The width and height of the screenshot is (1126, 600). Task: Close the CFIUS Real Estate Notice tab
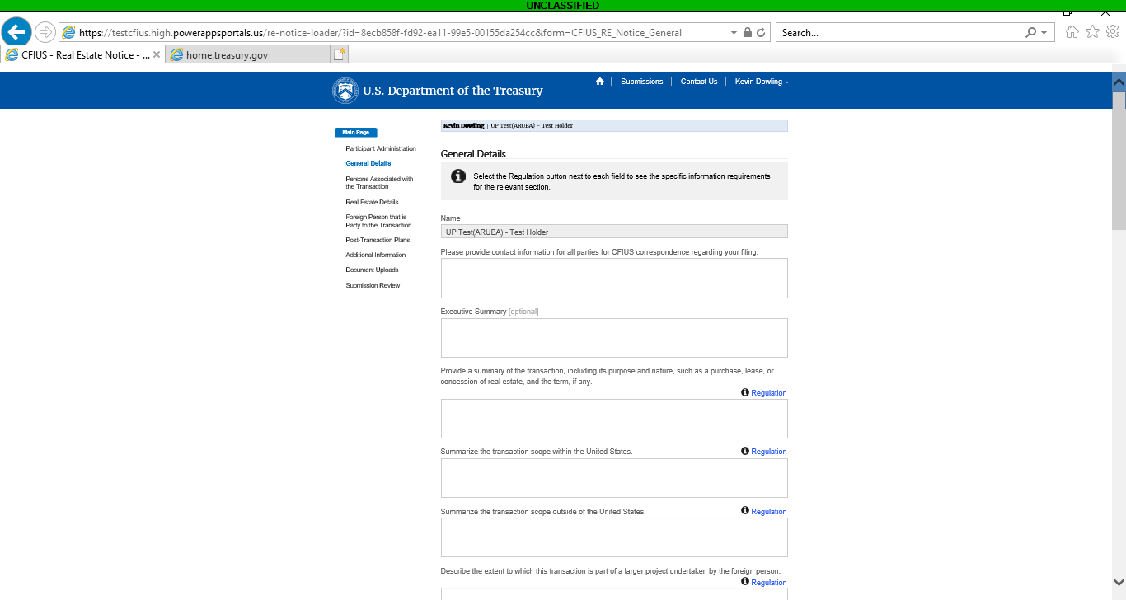[x=157, y=54]
